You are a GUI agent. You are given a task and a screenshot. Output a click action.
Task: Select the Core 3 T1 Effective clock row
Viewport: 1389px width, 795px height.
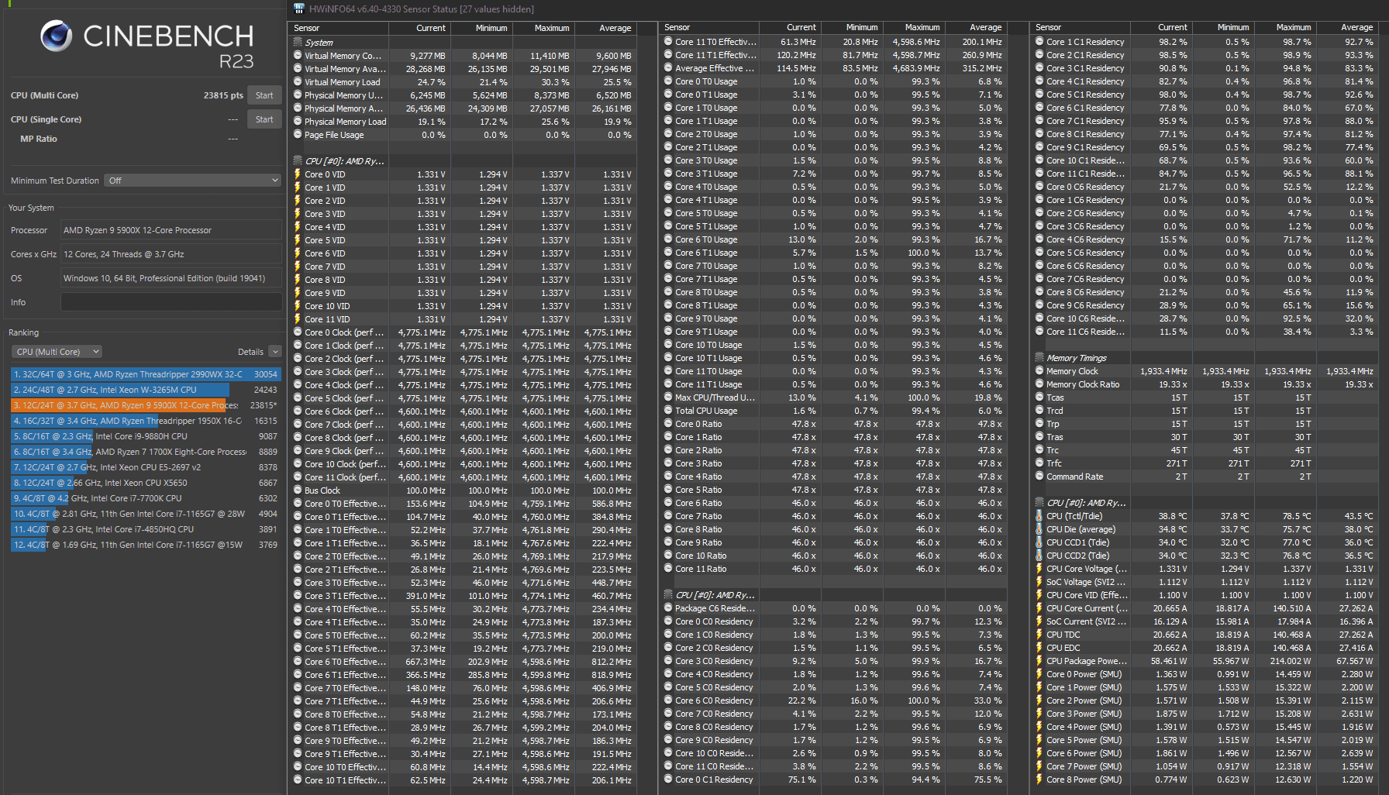(463, 596)
